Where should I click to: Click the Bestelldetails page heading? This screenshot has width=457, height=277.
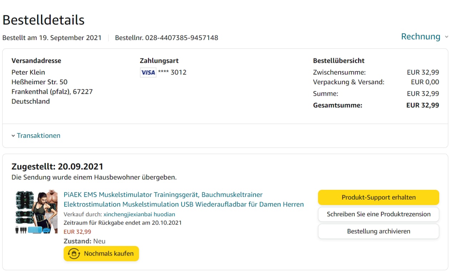[x=44, y=20]
